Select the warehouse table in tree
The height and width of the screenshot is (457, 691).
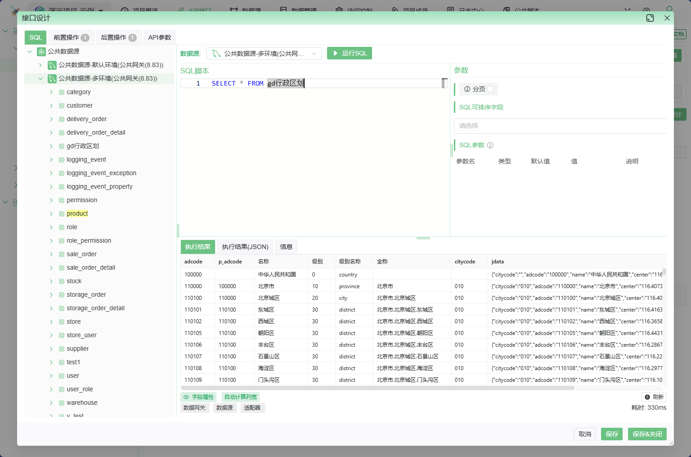[x=82, y=403]
